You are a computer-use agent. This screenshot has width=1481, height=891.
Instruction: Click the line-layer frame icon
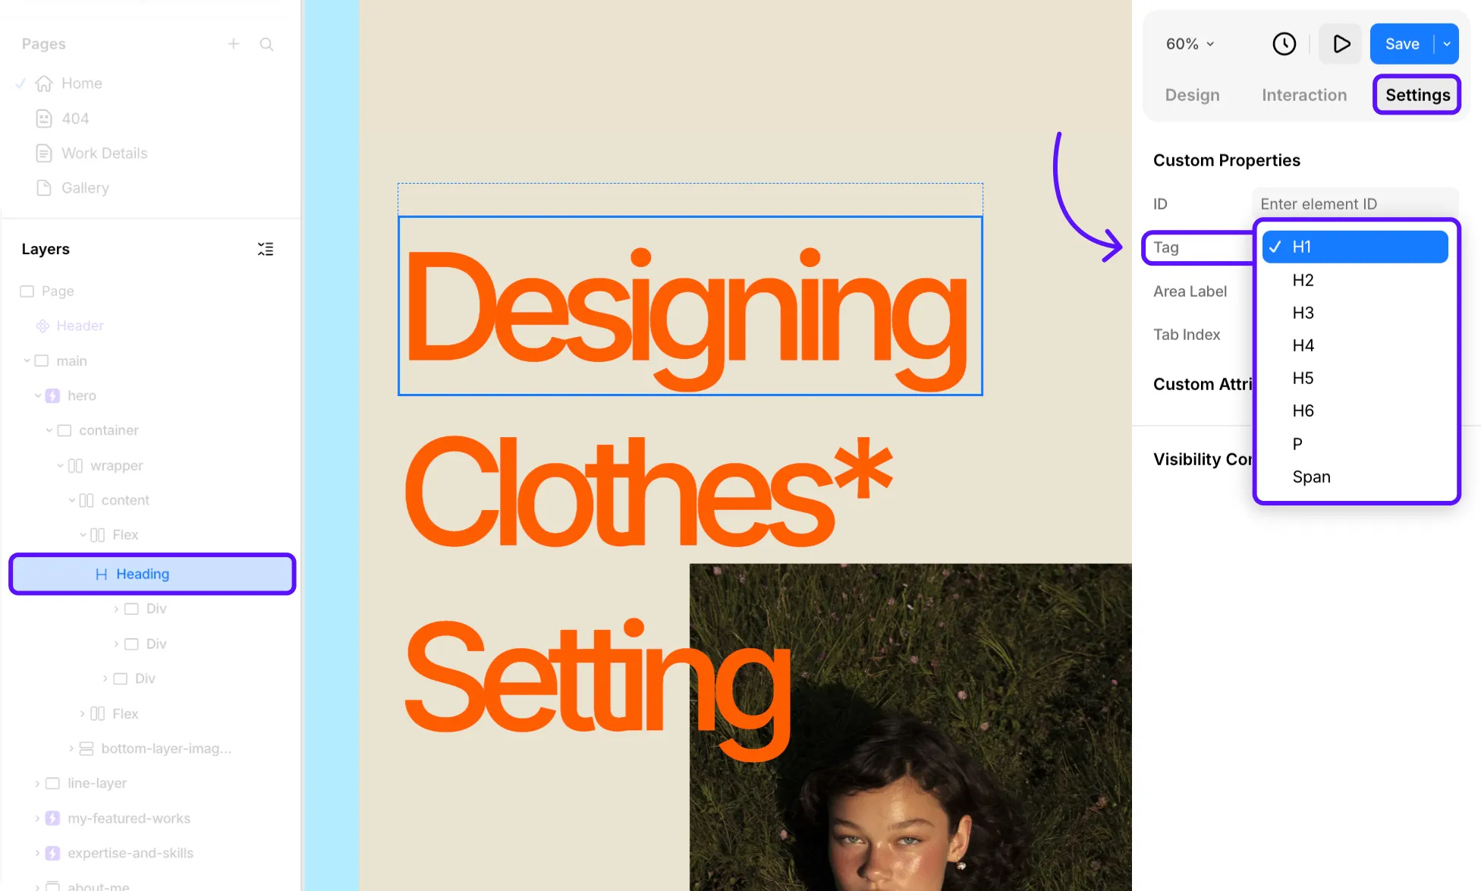(x=52, y=783)
